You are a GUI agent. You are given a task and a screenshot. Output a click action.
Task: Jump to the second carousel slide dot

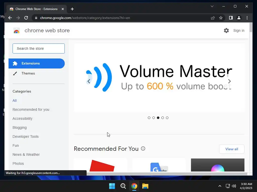pyautogui.click(x=154, y=118)
